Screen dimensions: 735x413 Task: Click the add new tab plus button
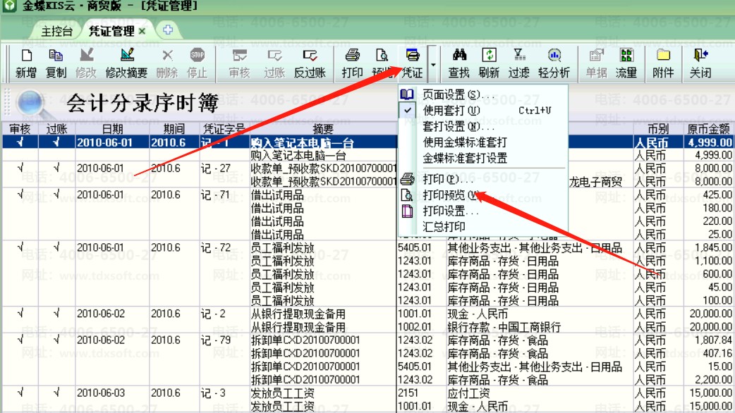(x=167, y=30)
